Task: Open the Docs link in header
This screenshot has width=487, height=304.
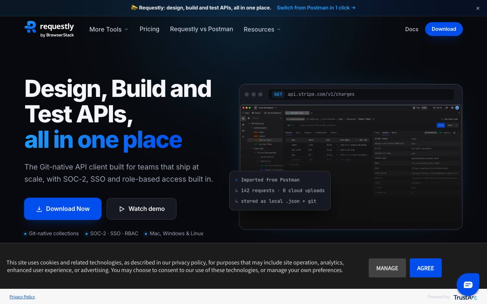Action: (412, 29)
